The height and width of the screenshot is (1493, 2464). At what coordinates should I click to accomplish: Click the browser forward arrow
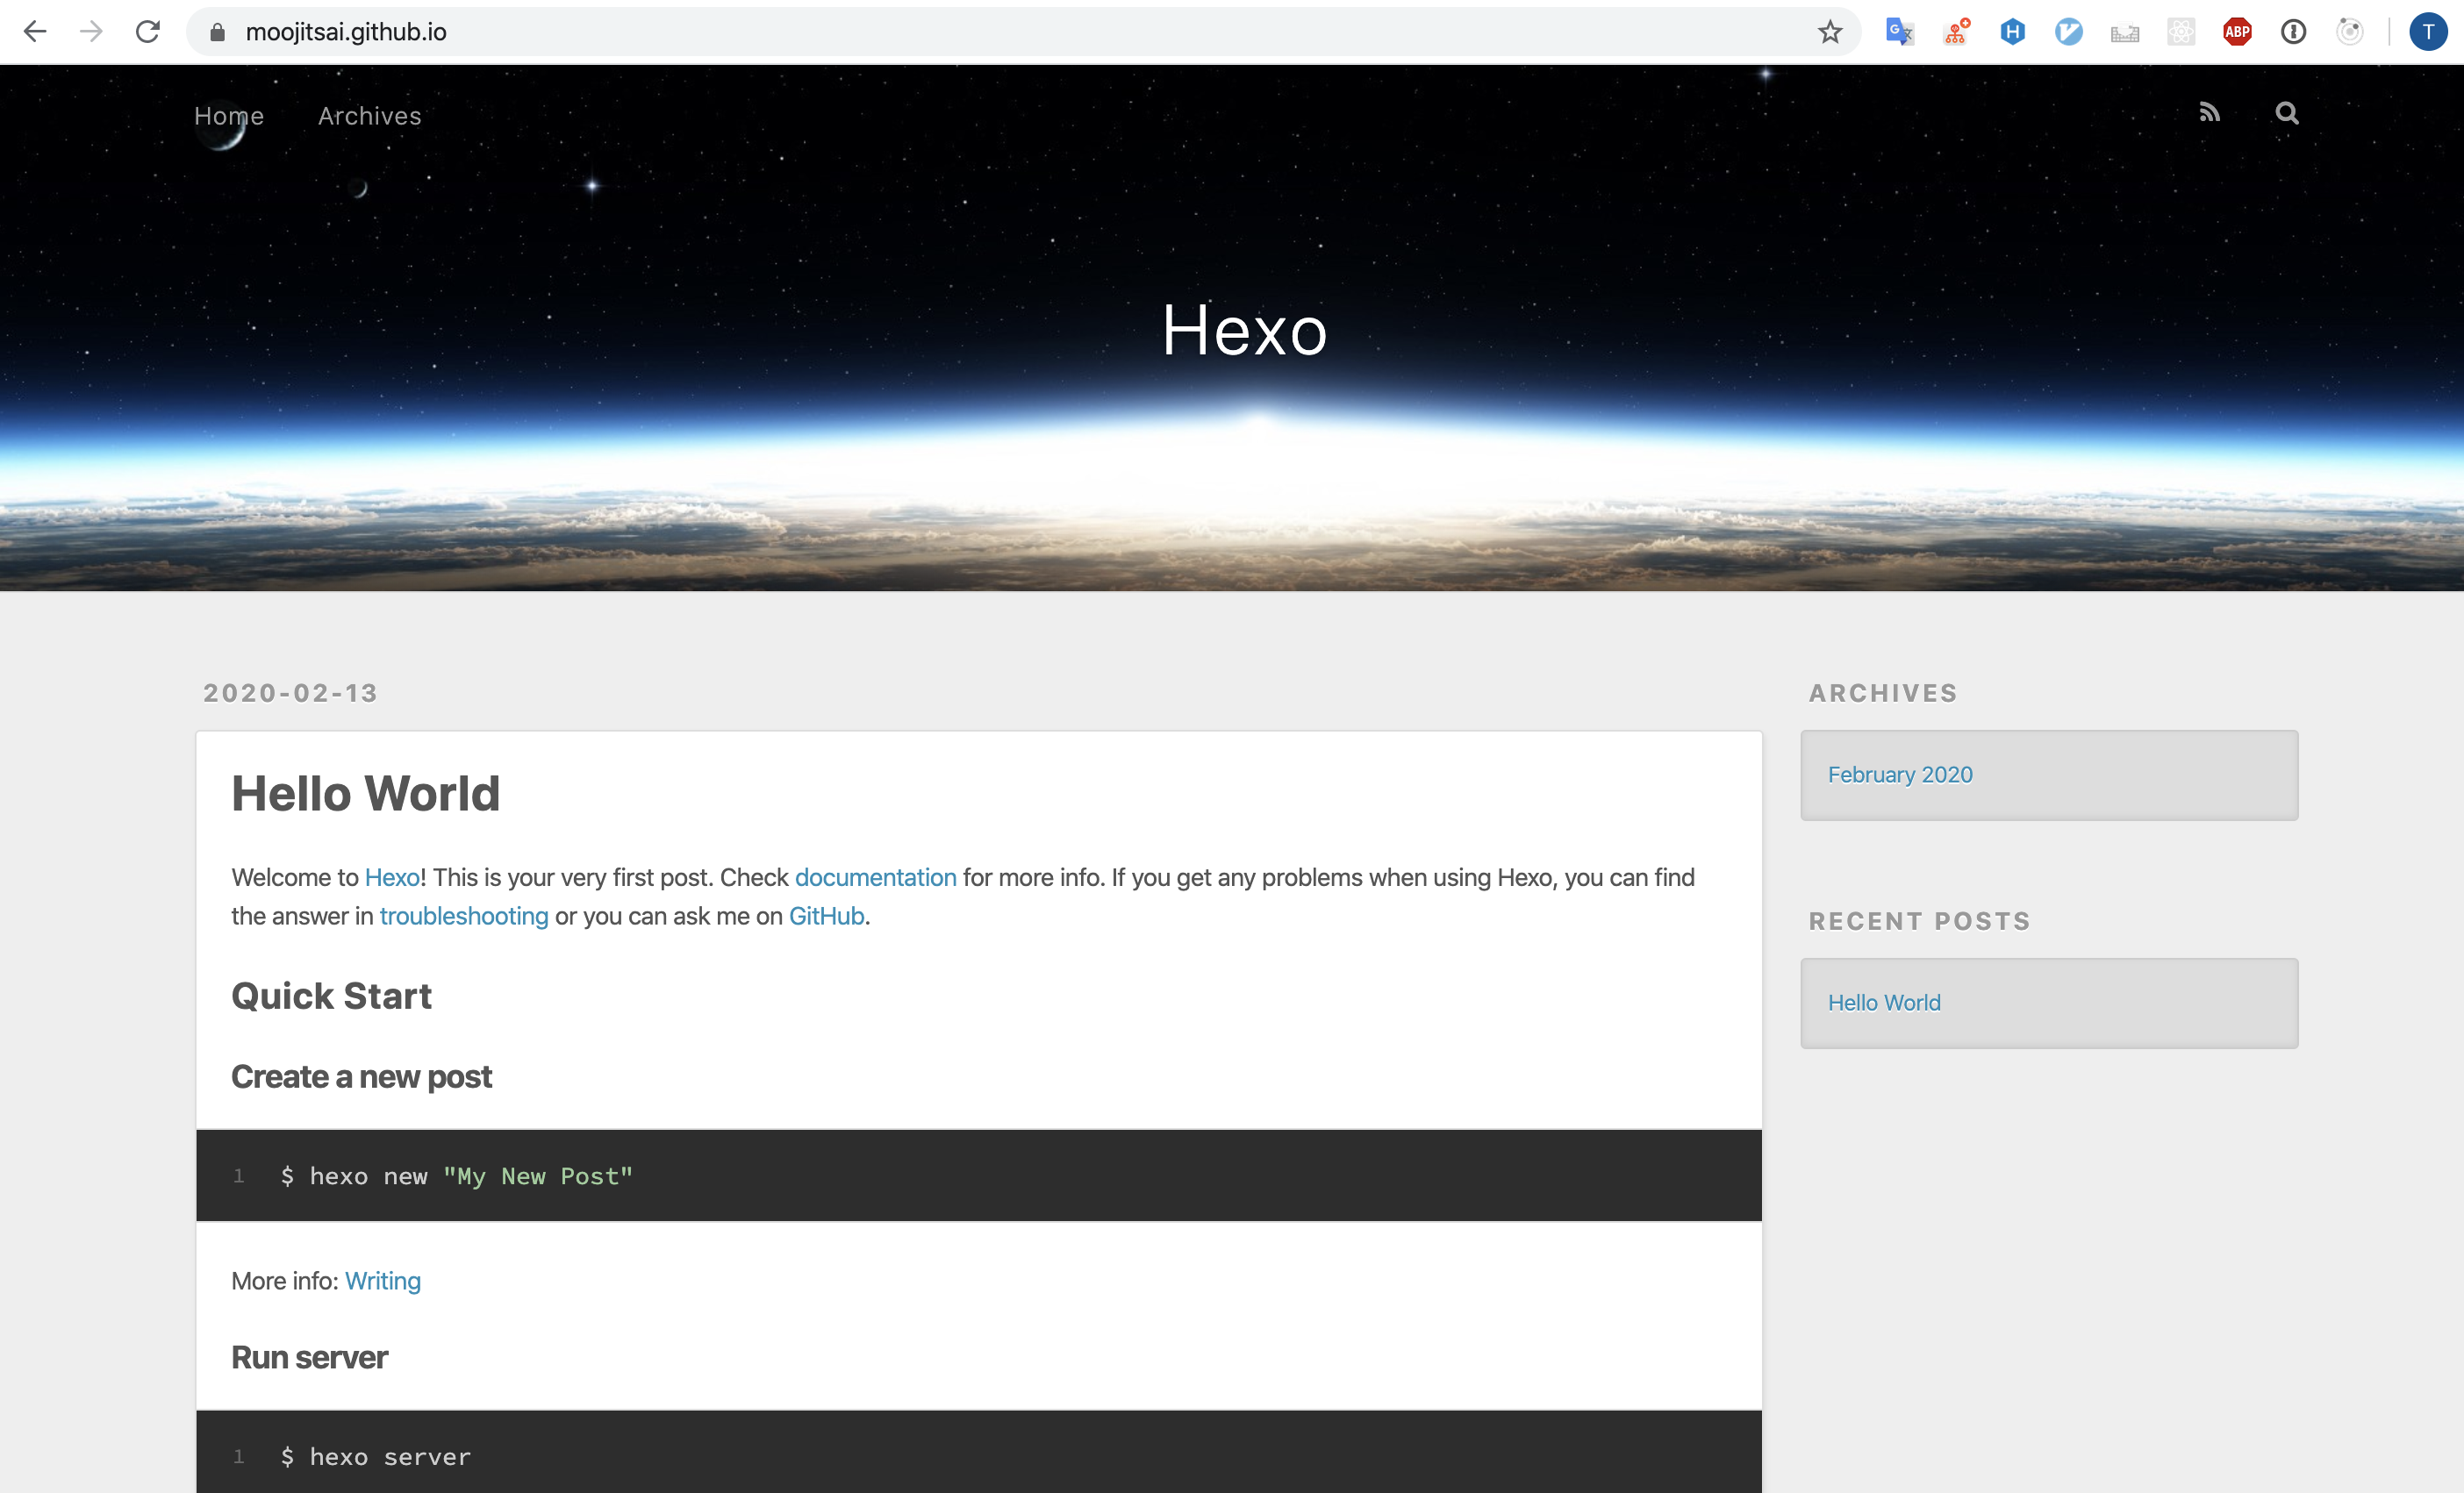91,32
